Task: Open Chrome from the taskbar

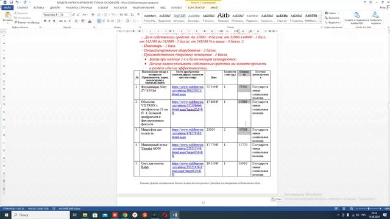Action: tap(125, 215)
